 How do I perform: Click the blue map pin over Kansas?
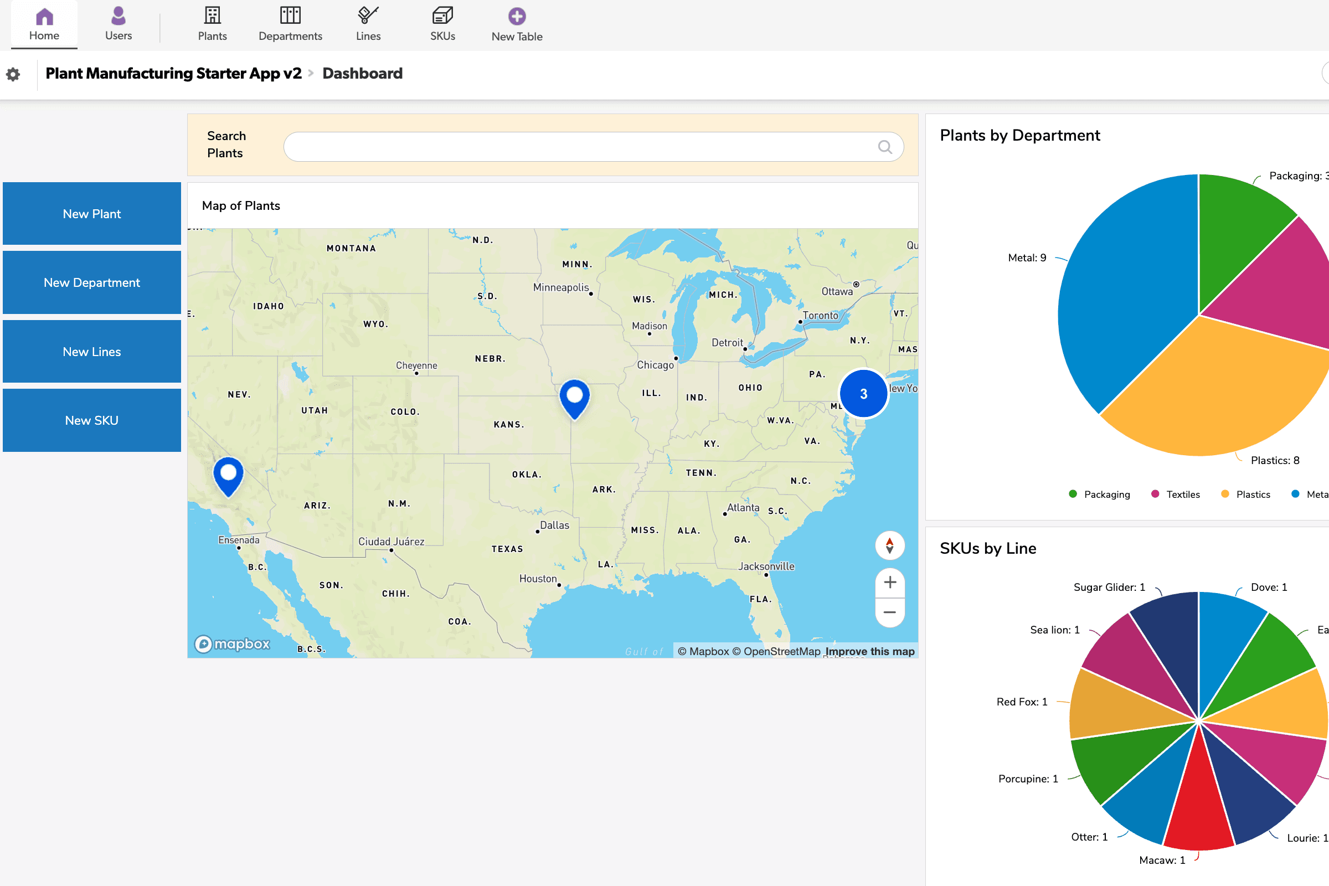tap(574, 395)
